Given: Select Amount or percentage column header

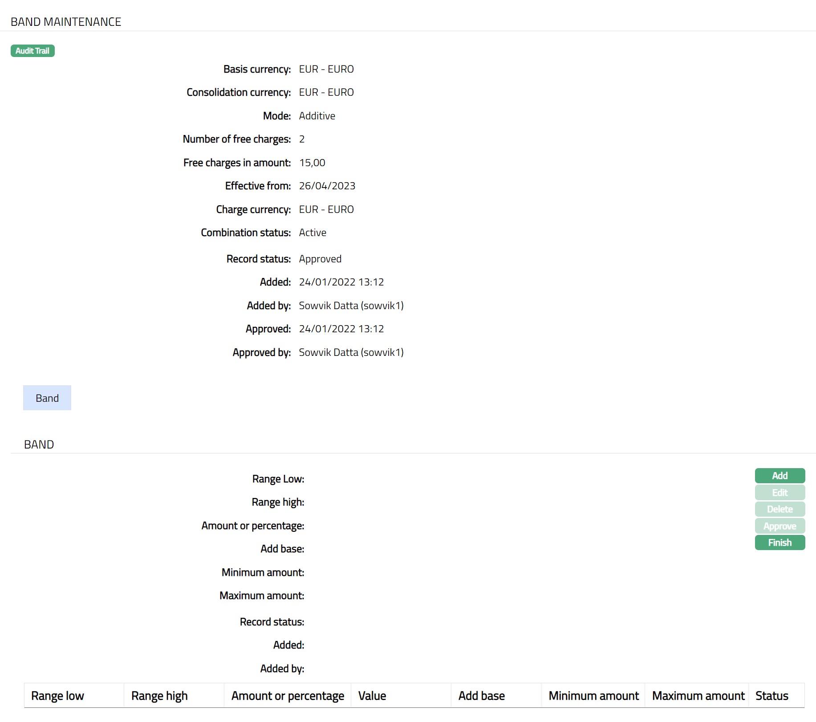Looking at the screenshot, I should pyautogui.click(x=288, y=696).
